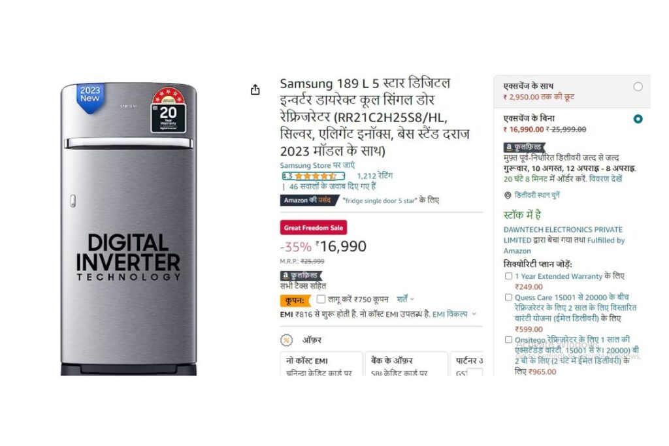Click the Great Freedom Sale badge
Screen dimensions: 669x446
pyautogui.click(x=314, y=228)
